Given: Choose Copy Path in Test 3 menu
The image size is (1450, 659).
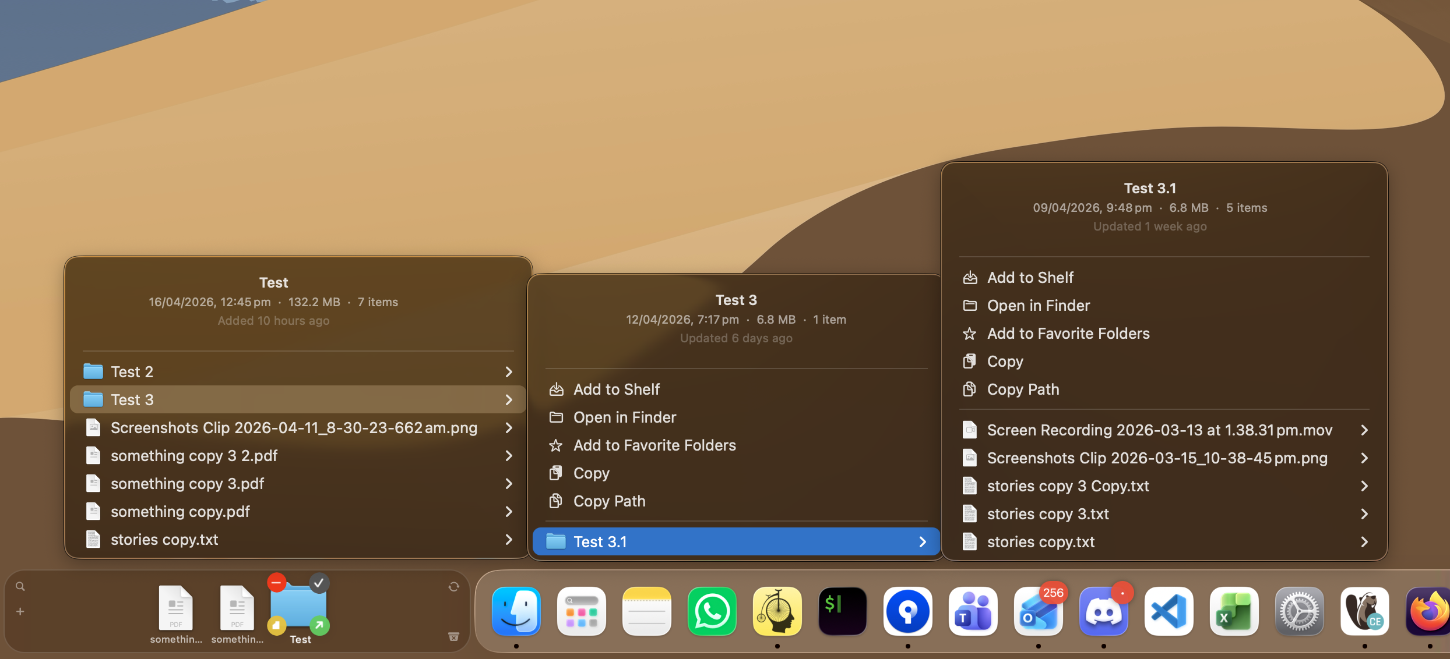Looking at the screenshot, I should tap(609, 501).
